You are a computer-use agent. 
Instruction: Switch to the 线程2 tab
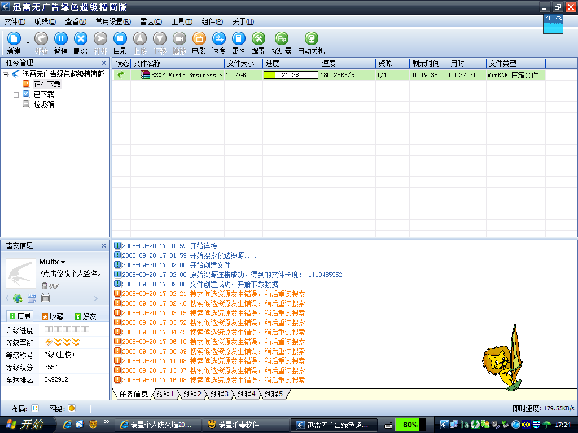point(192,394)
